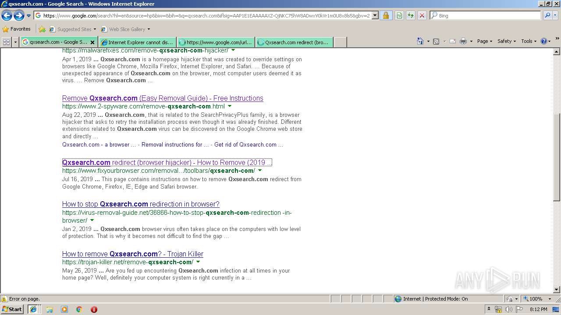561x315 pixels.
Task: Open 'Get rid of Qxsearch.com' sitelink
Action: point(249,144)
